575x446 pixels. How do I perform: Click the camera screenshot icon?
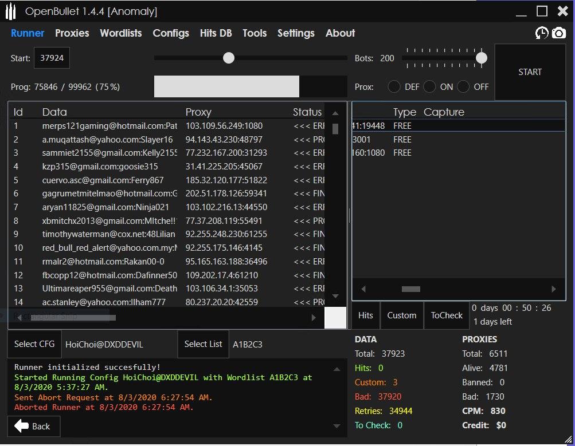click(x=558, y=33)
